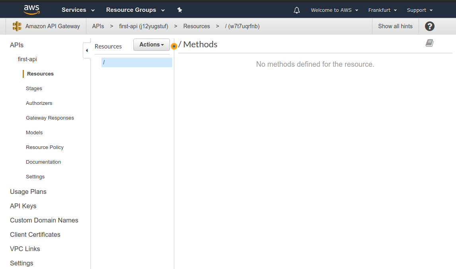
Task: Click the AWS logo
Action: coord(32,10)
